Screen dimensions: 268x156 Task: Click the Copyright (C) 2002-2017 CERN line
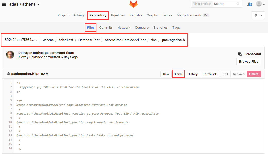click(79, 87)
